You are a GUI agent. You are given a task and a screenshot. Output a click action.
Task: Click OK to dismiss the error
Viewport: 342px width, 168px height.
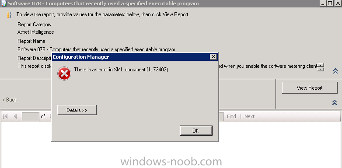click(196, 130)
